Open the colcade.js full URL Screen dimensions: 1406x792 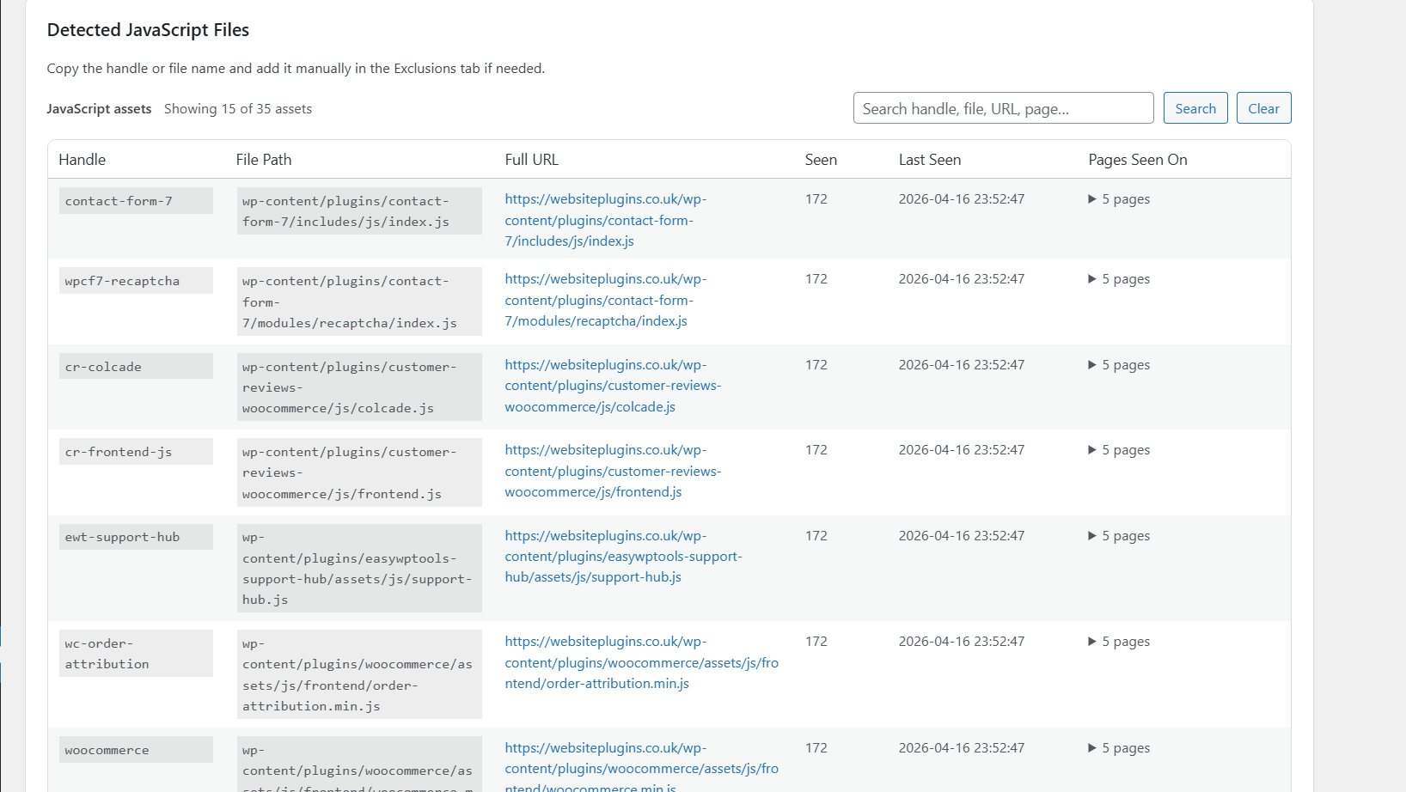[613, 385]
